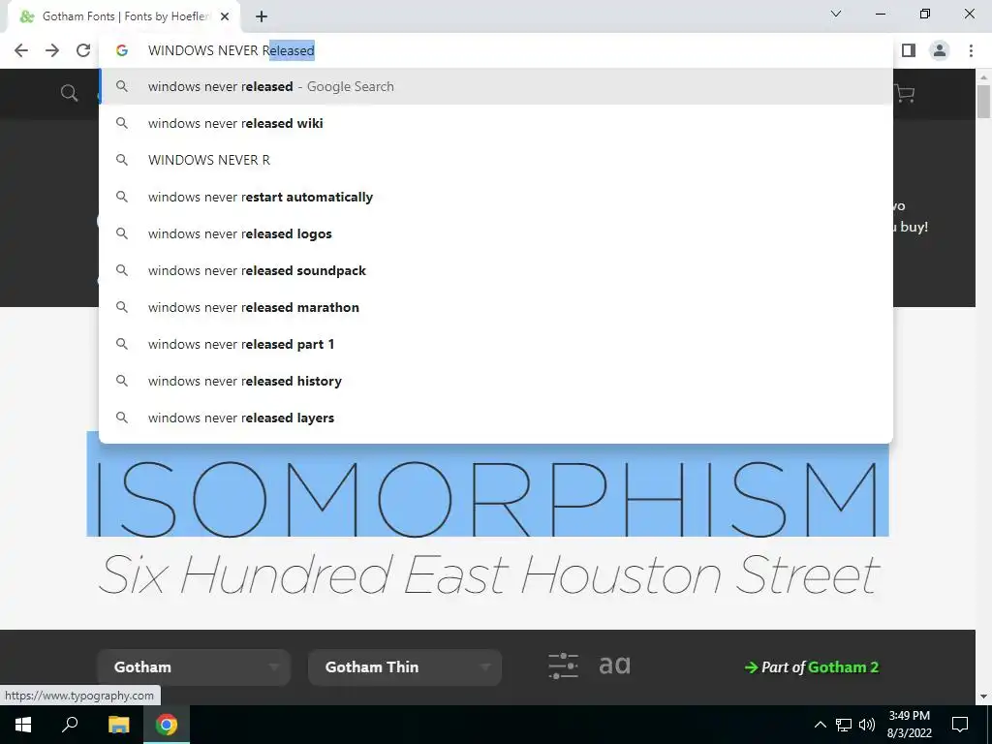Choose suggestion 'windows never released - Google Search'
This screenshot has height=744, width=992.
[x=496, y=86]
